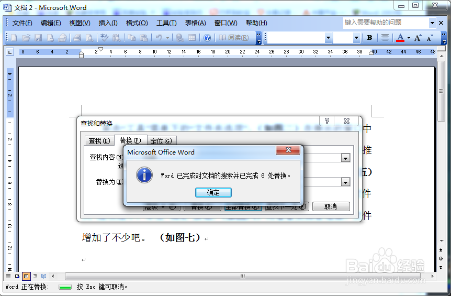Screen dimensions: 451x296
Task: Open the 插入(I) menu
Action: coord(108,23)
